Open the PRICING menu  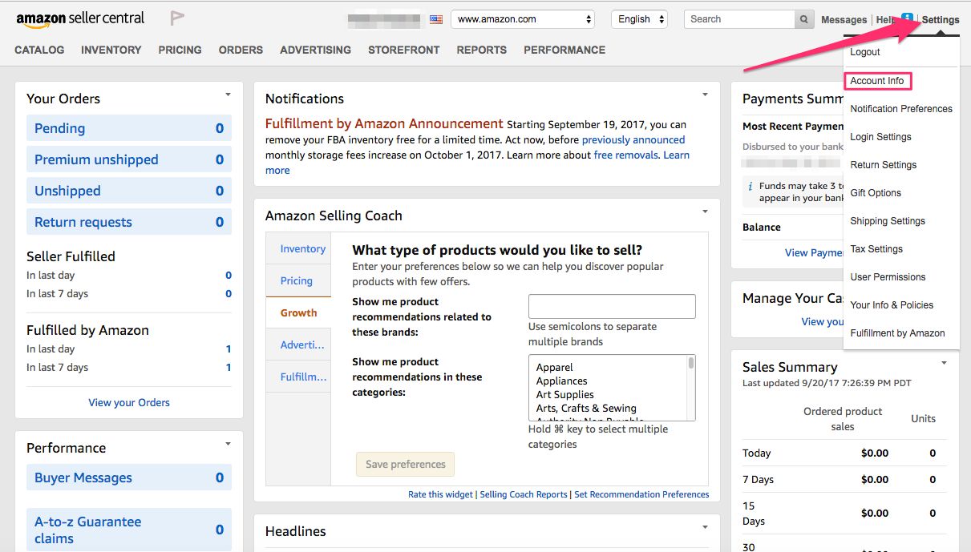(180, 50)
